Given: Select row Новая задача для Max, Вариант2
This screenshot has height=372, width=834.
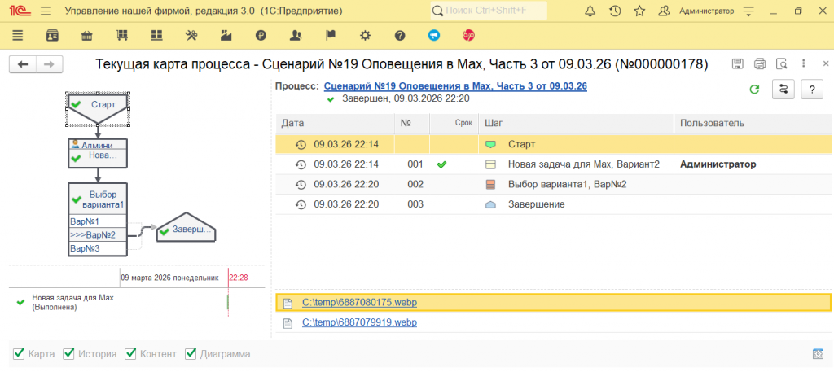Looking at the screenshot, I should 553,164.
